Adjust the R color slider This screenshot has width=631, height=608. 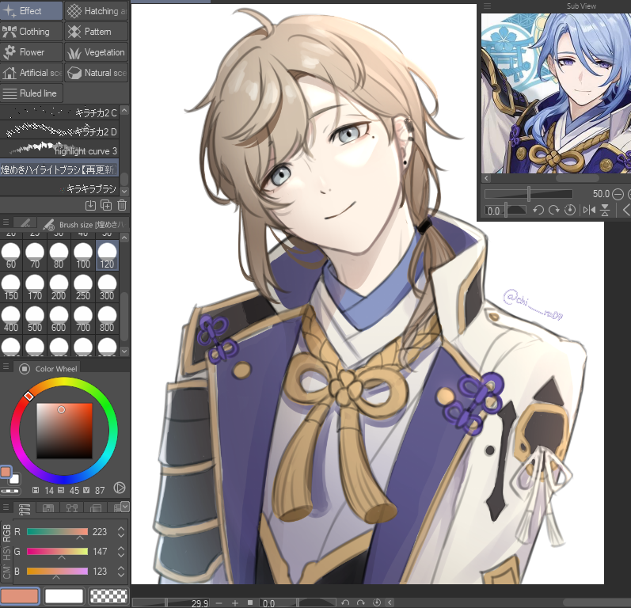point(57,531)
